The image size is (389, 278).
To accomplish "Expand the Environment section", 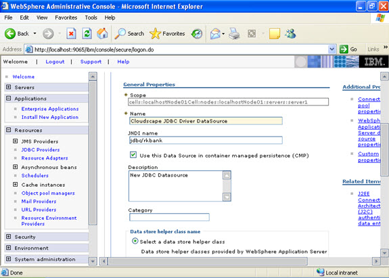I will (x=9, y=248).
